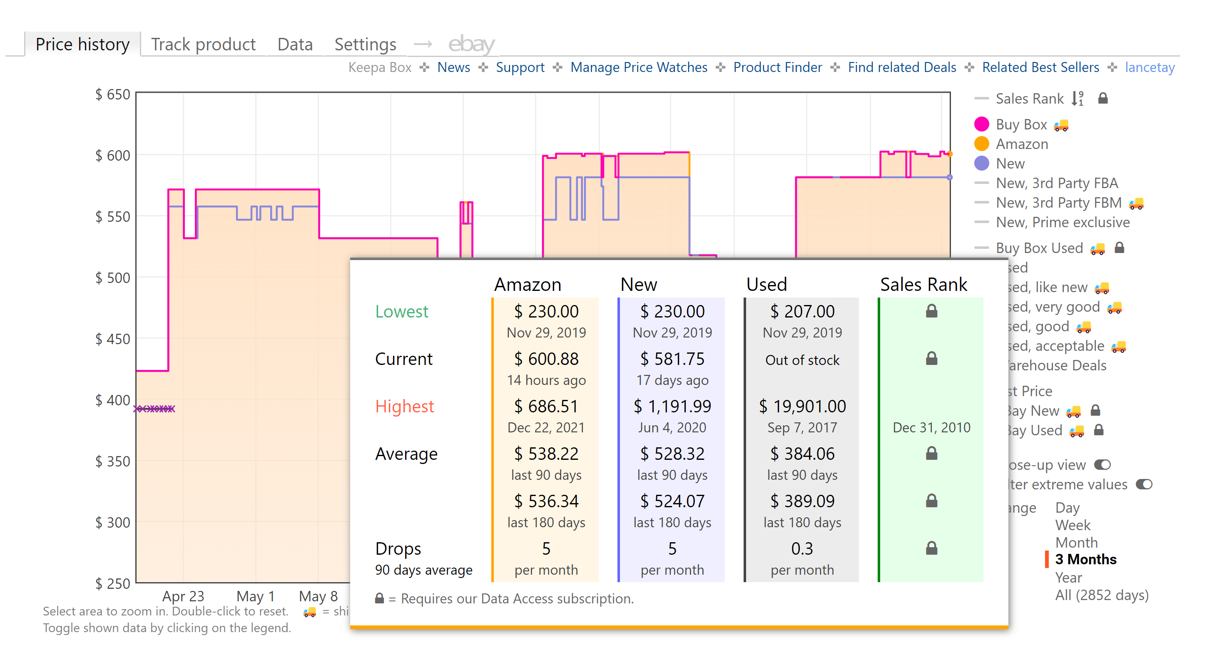Screen dimensions: 1207x645
Task: Click the shipping truck icon next to Buy Box
Action: (x=1061, y=125)
